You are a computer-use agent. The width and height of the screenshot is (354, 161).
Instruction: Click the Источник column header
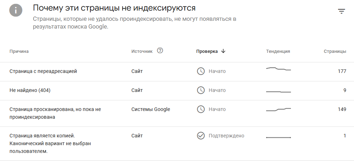[x=142, y=51]
